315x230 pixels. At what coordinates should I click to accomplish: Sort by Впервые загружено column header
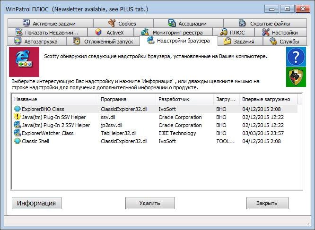tap(269, 99)
